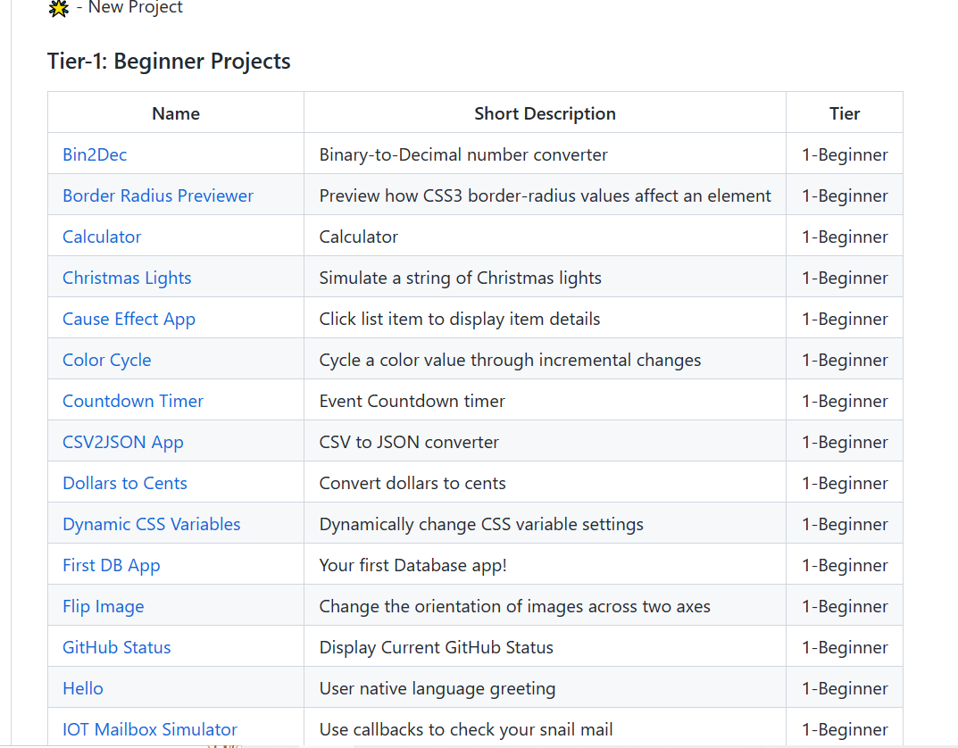Click the Tier-1: Beginner Projects heading
Image resolution: width=958 pixels, height=748 pixels.
169,61
